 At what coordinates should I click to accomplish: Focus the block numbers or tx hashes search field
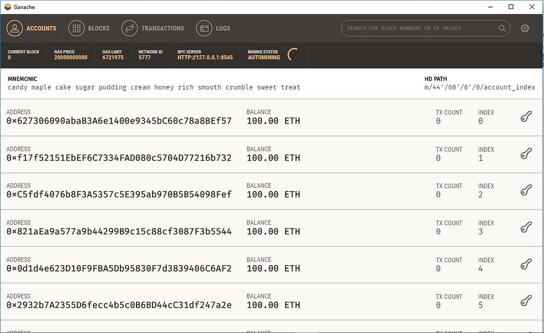426,29
